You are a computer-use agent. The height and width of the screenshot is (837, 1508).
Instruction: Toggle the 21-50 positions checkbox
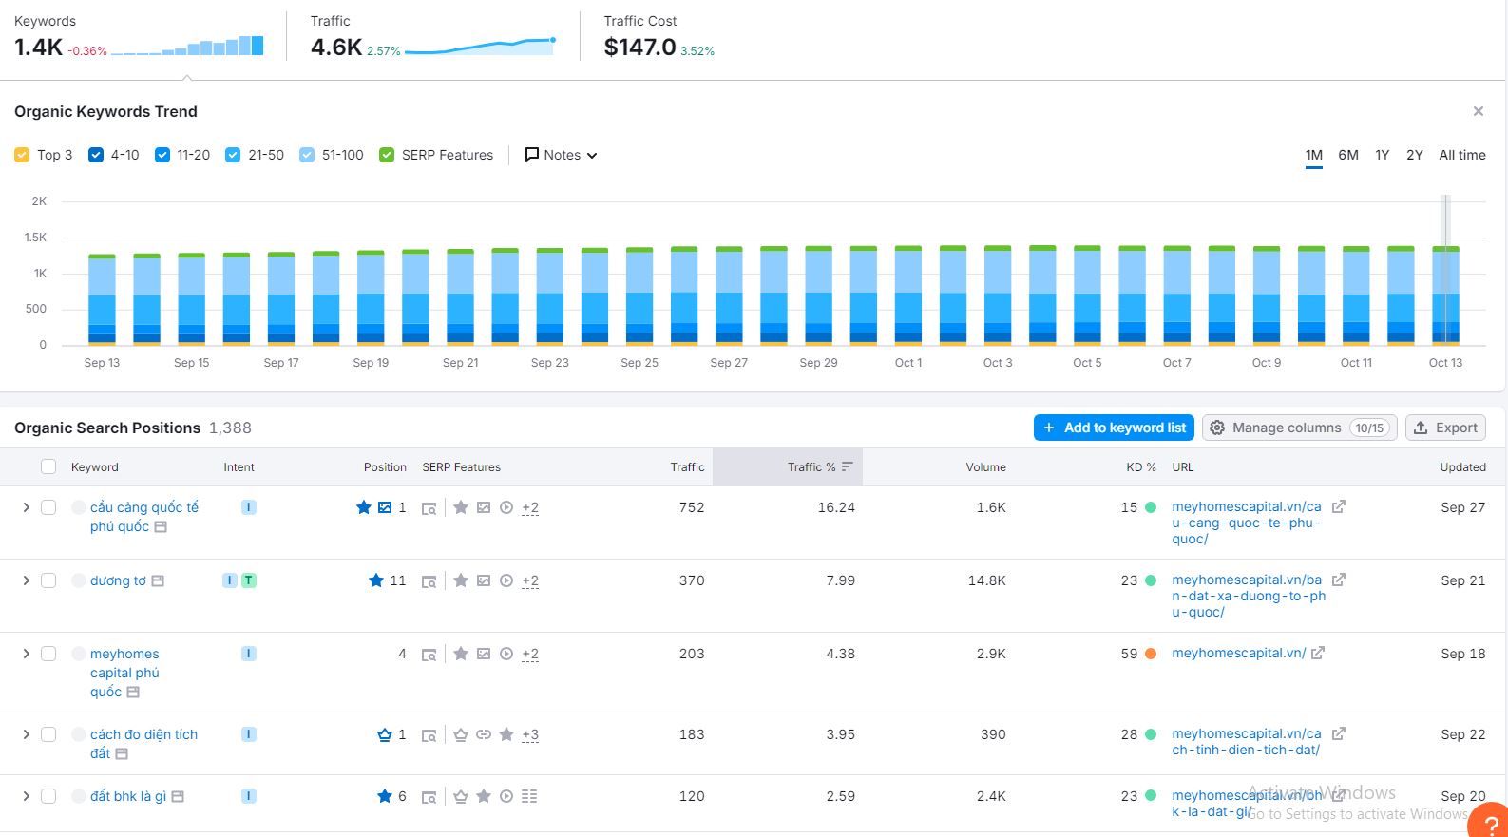(x=233, y=155)
